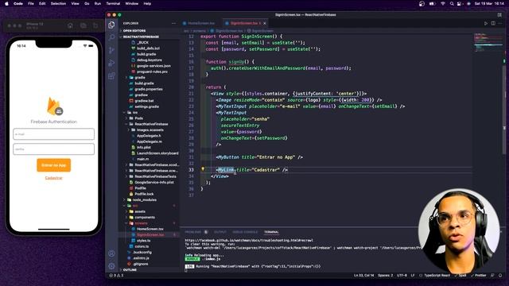
Task: Click the notifications bell in the status bar
Action: click(500, 276)
